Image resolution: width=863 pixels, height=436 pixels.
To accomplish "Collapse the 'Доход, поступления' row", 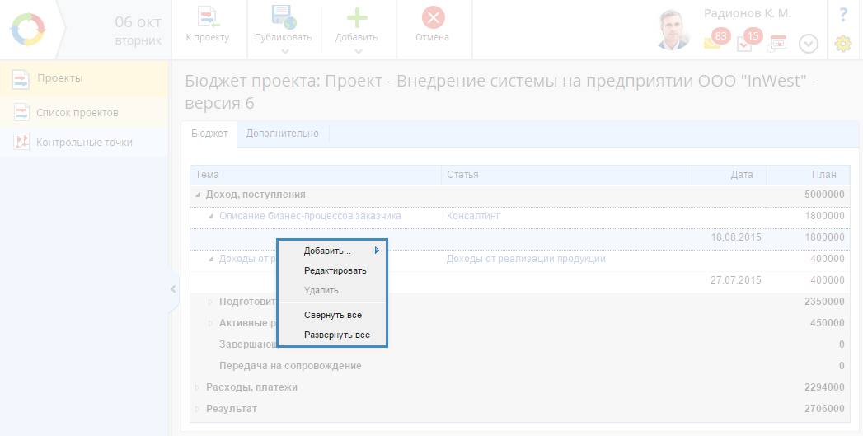I will click(x=198, y=195).
